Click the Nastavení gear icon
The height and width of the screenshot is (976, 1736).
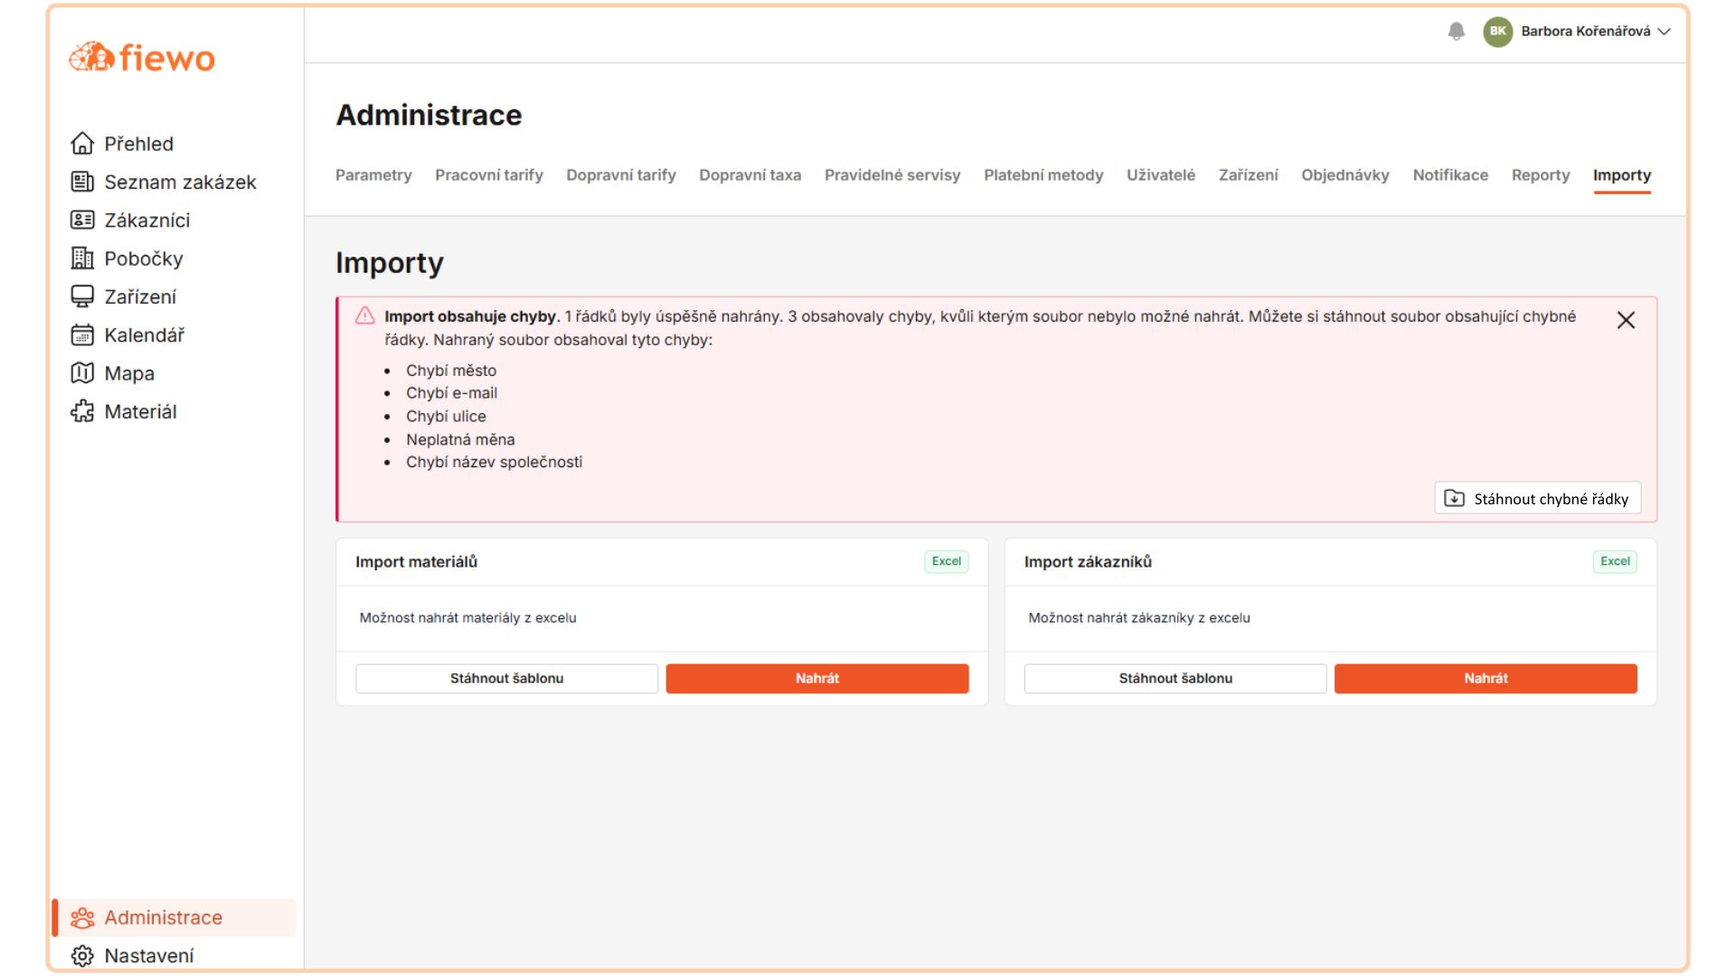pyautogui.click(x=82, y=955)
